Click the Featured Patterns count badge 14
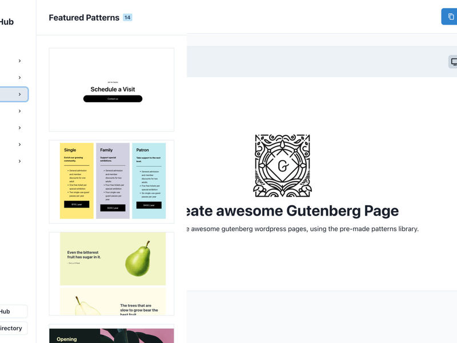This screenshot has width=457, height=343. coord(127,18)
